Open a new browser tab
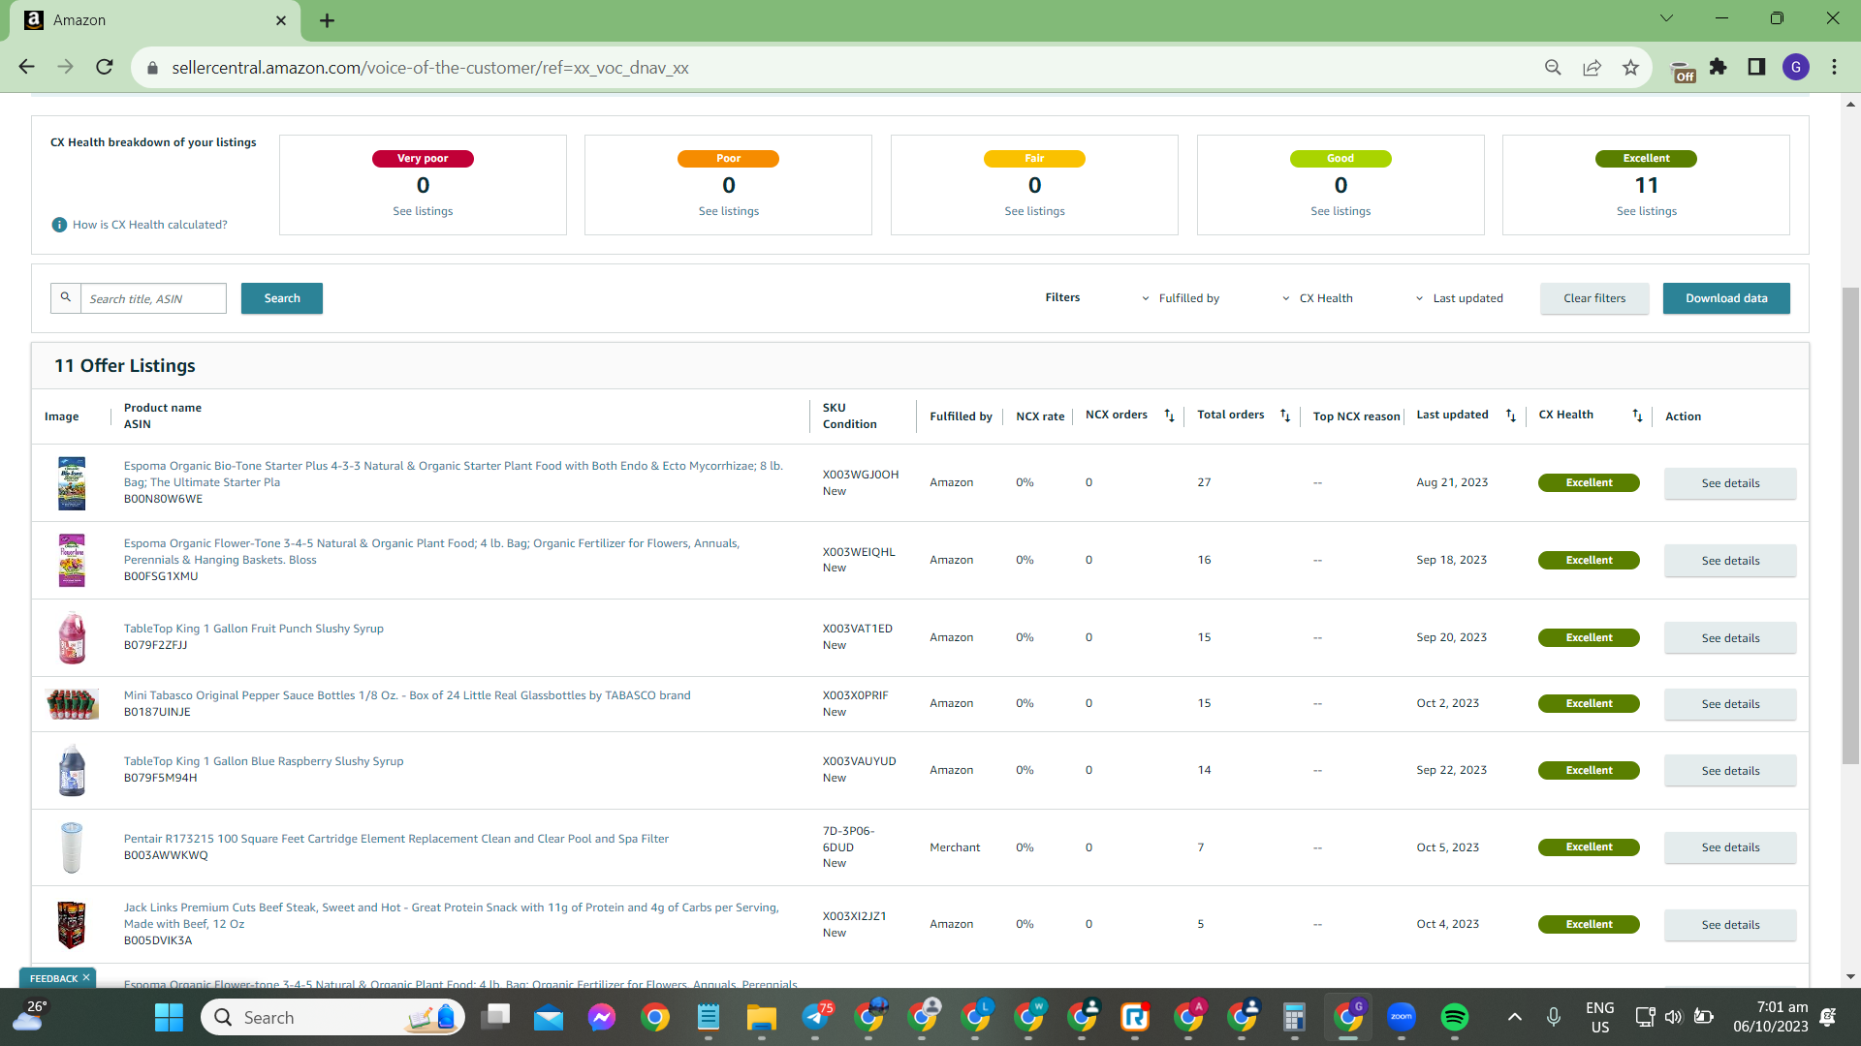The height and width of the screenshot is (1046, 1861). pyautogui.click(x=327, y=20)
